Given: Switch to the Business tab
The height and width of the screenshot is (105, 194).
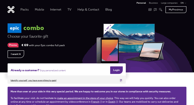Looking at the screenshot, I should click(153, 3).
